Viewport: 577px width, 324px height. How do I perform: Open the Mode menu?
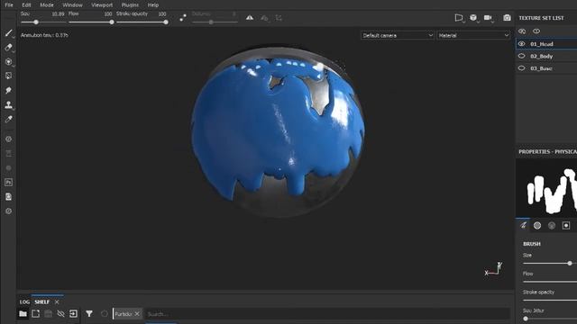point(47,5)
